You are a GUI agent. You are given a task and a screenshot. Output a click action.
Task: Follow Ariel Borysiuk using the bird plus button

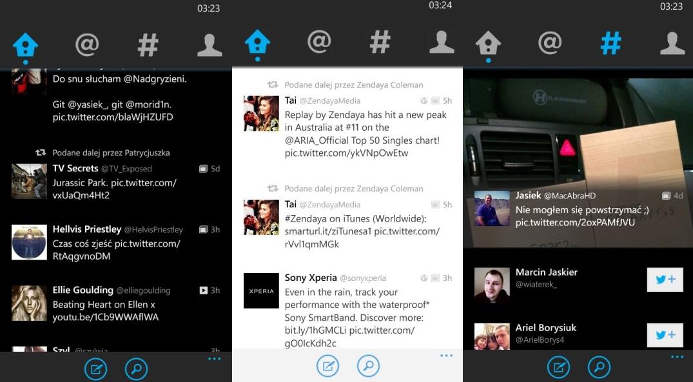pyautogui.click(x=665, y=335)
